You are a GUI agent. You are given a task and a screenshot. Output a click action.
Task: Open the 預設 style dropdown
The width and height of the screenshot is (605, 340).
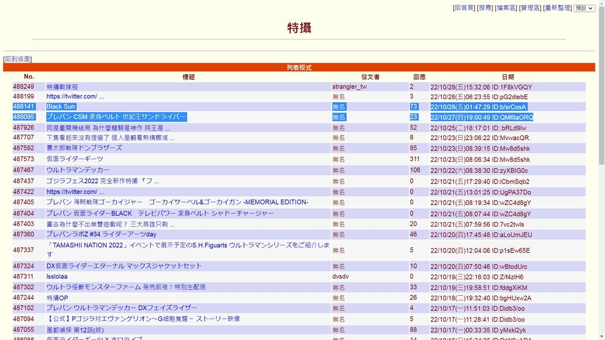tap(584, 8)
